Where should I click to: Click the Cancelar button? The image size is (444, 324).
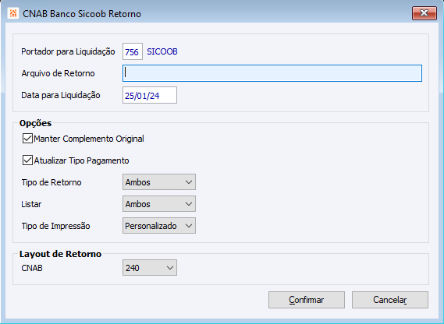[x=390, y=300]
